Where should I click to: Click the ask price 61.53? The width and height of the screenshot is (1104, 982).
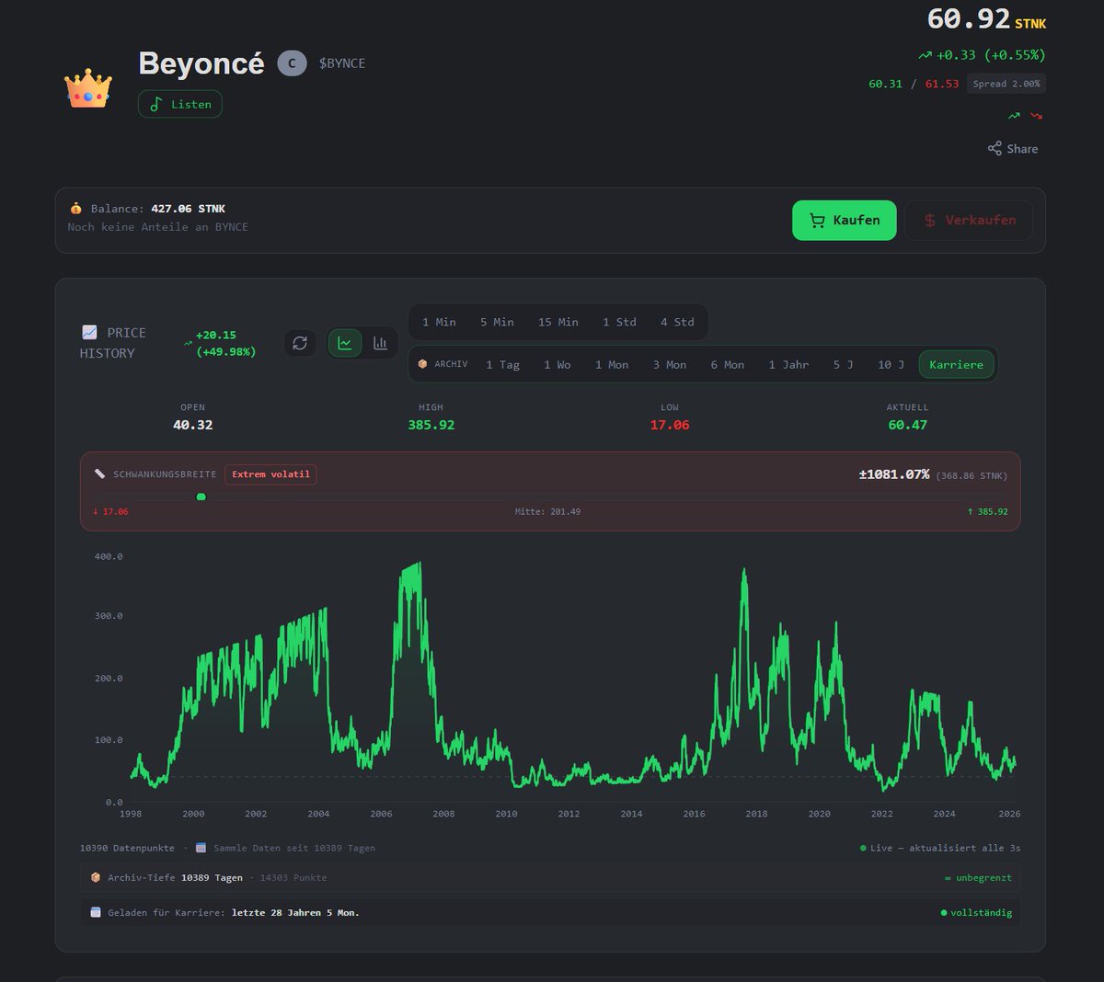pyautogui.click(x=942, y=84)
